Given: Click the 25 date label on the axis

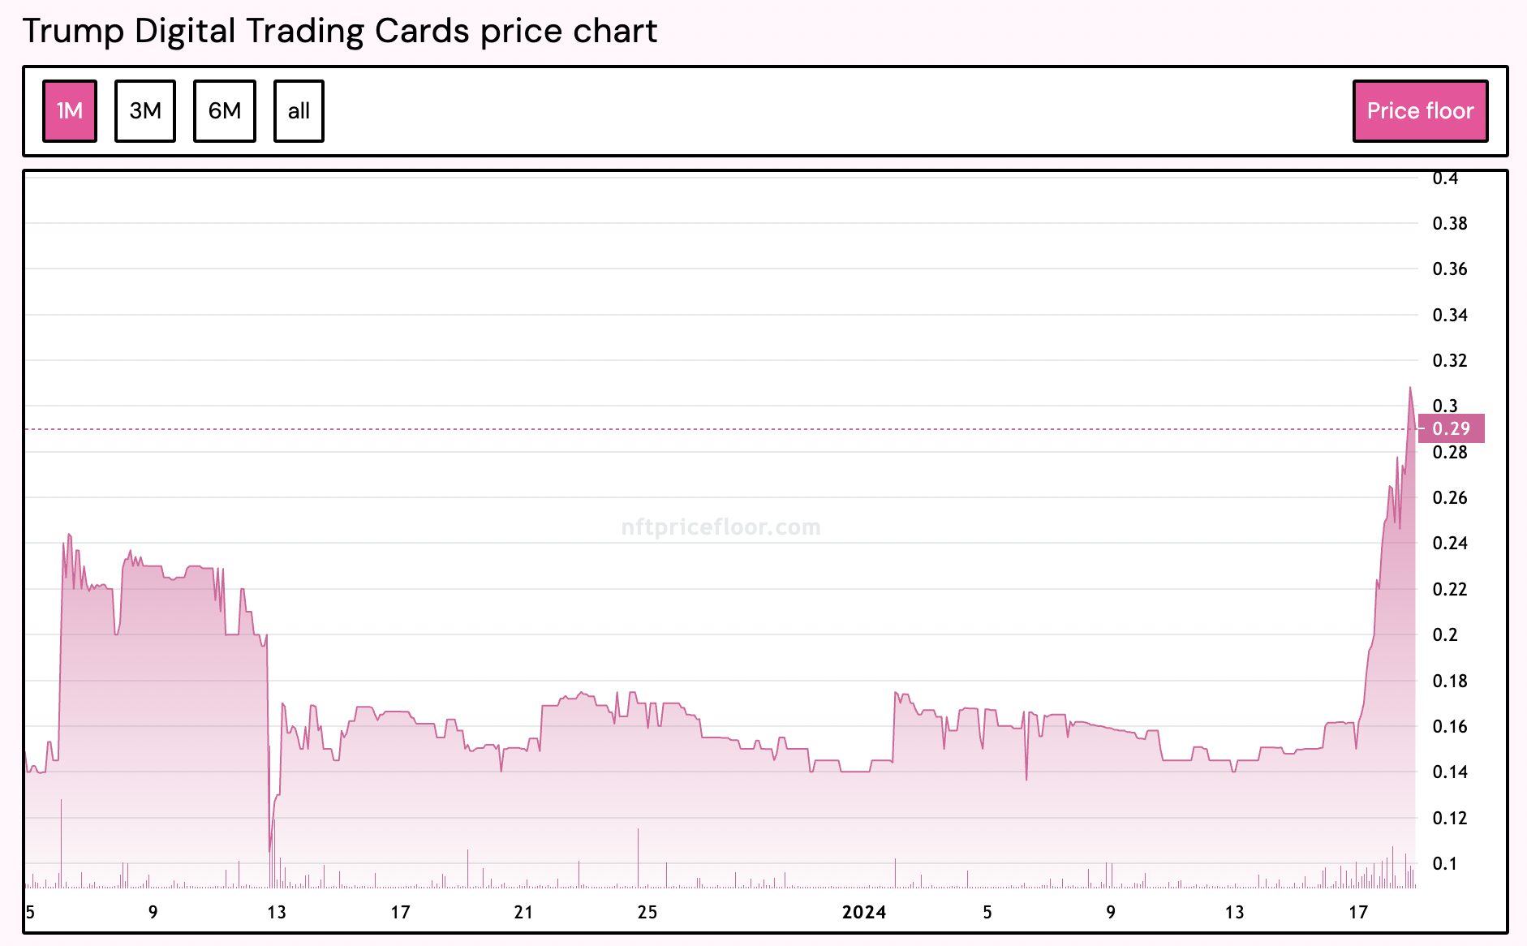Looking at the screenshot, I should pos(647,912).
